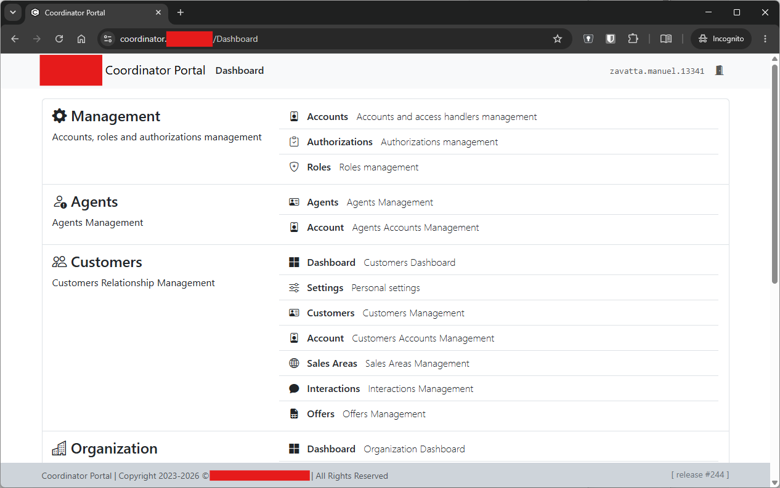Click the shield icon beside Roles
This screenshot has width=780, height=488.
tap(294, 167)
